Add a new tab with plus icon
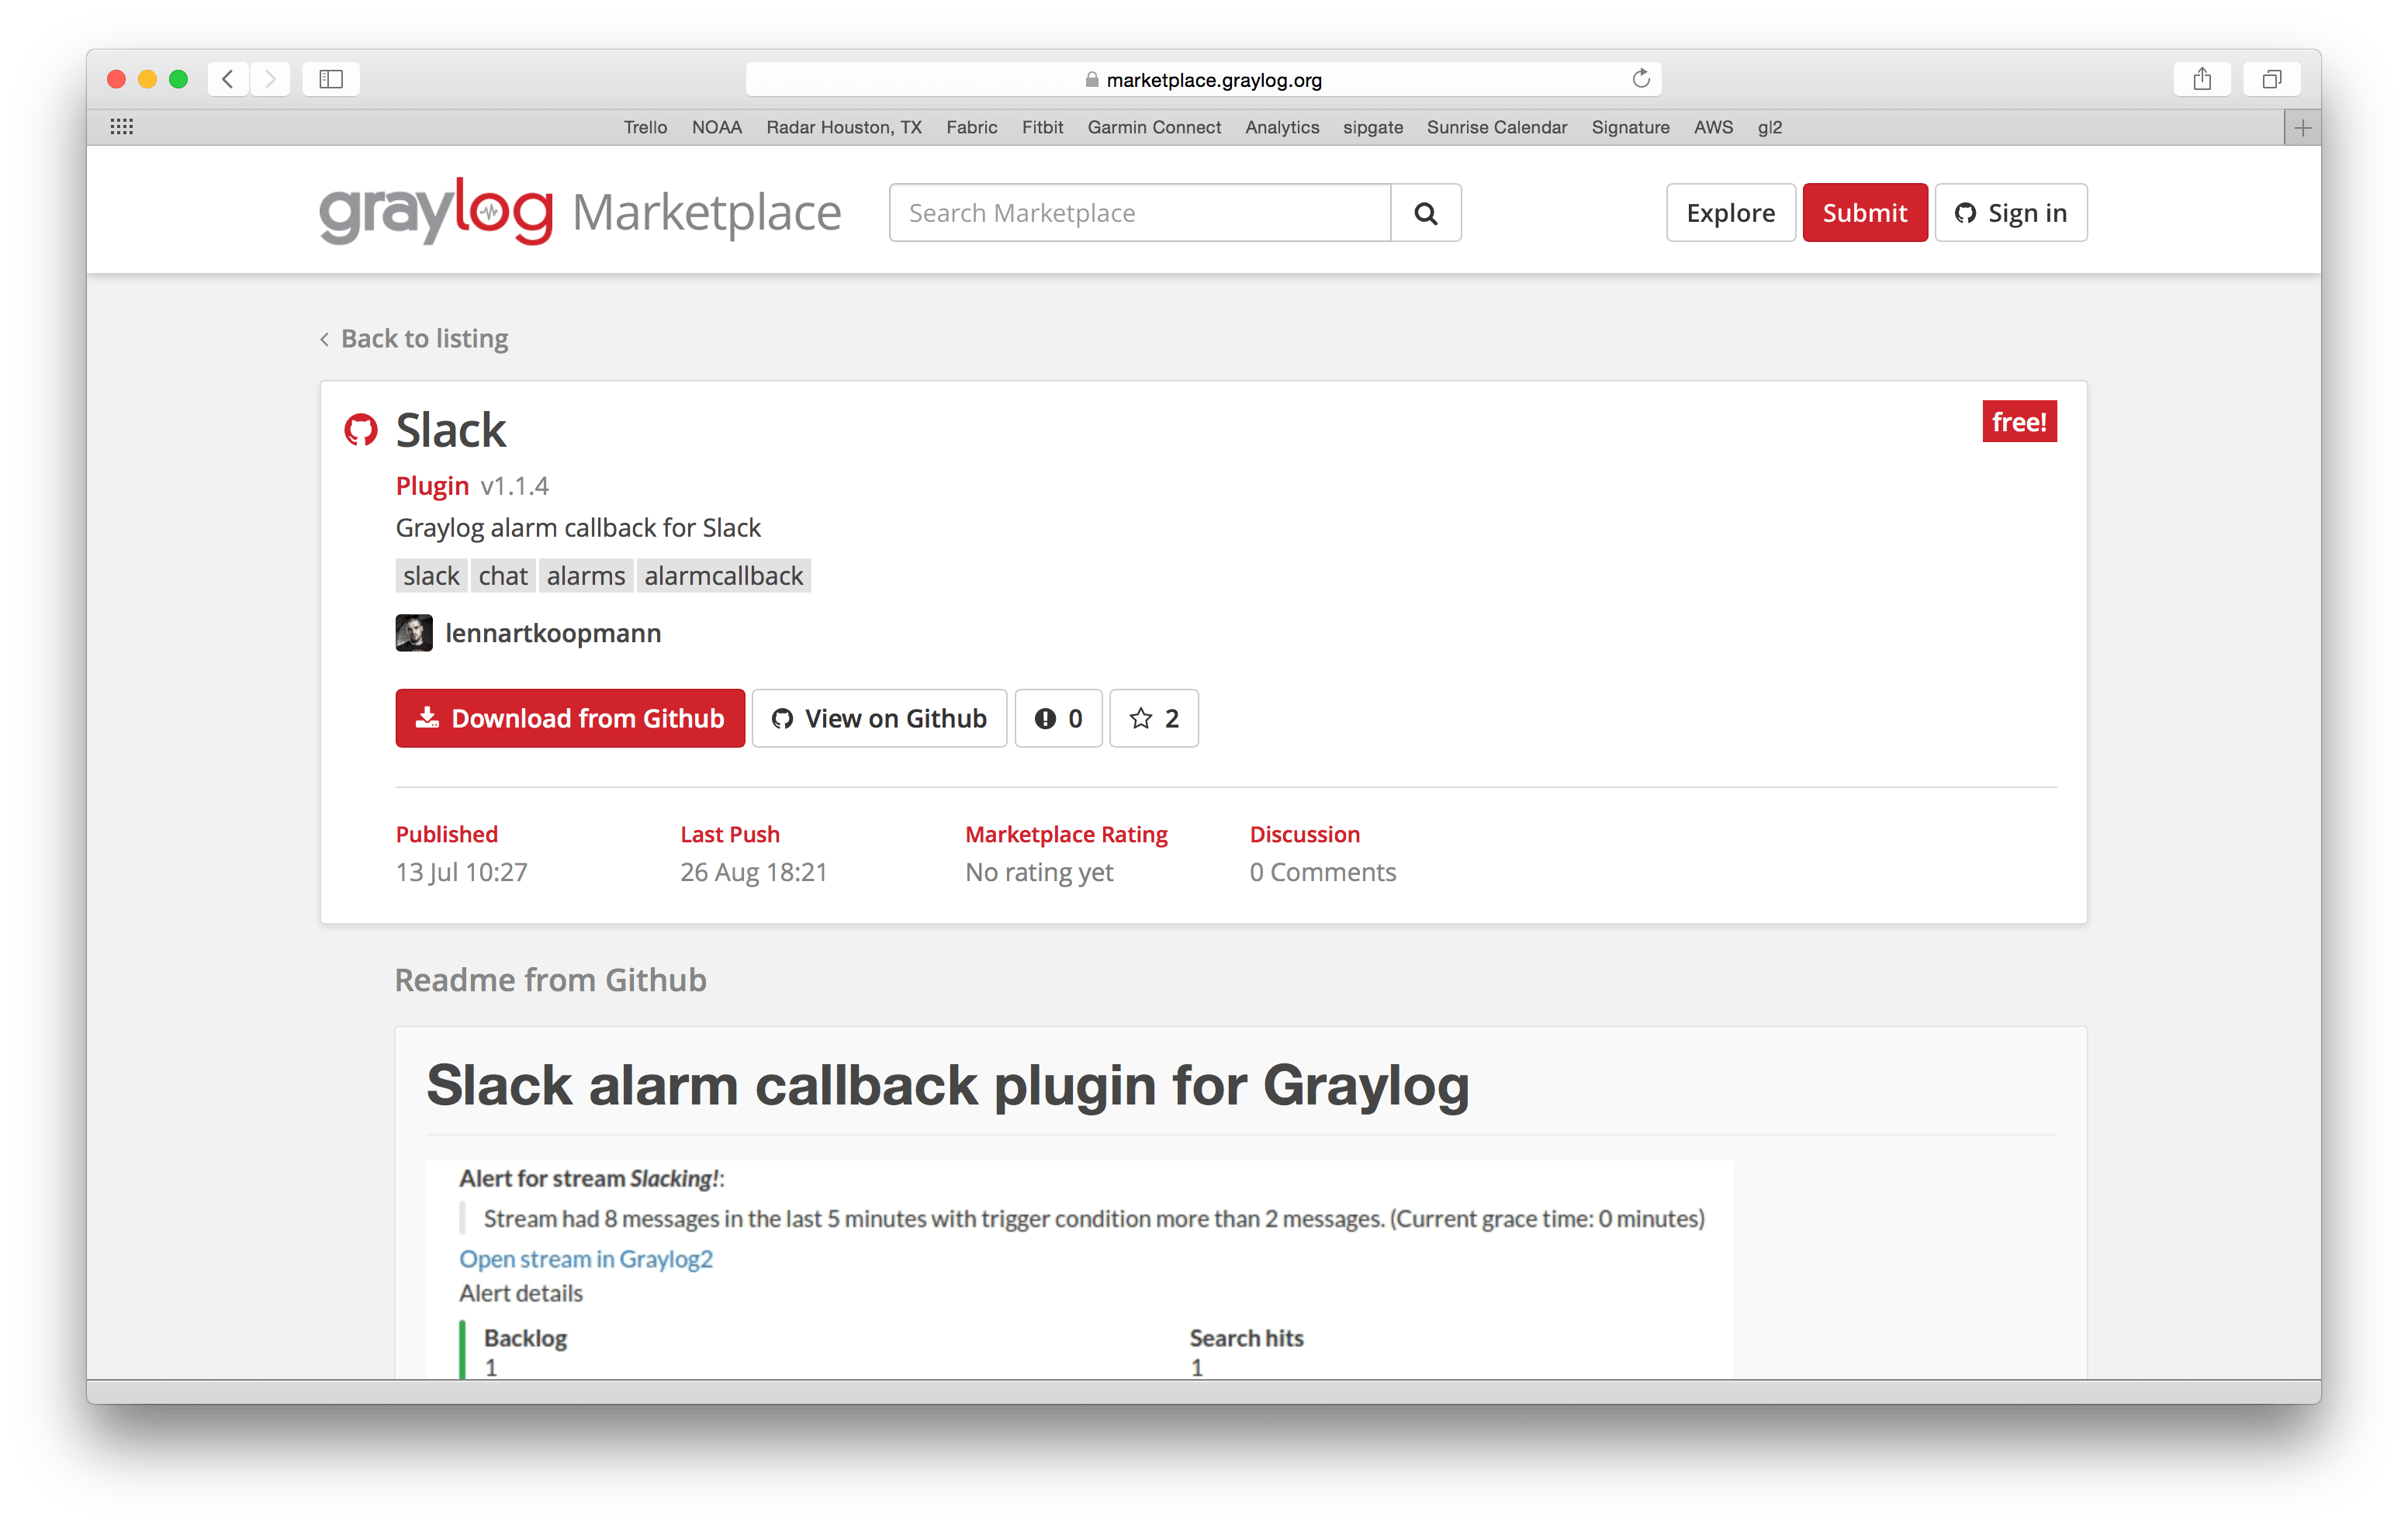Viewport: 2408px width, 1528px height. (2302, 128)
